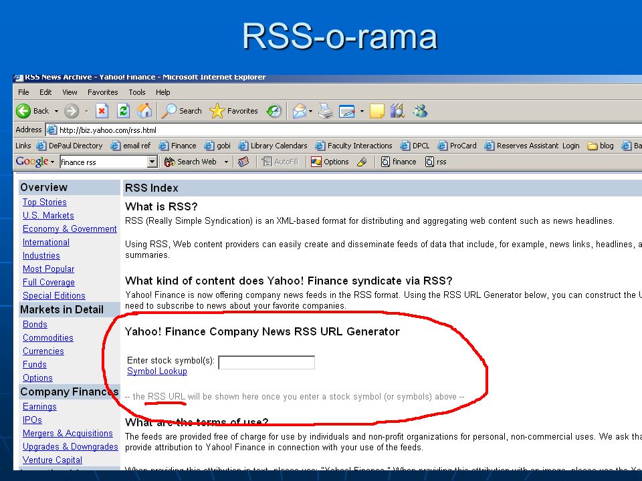Open the Mergers & Acquisitions link
This screenshot has width=642, height=481.
(68, 433)
